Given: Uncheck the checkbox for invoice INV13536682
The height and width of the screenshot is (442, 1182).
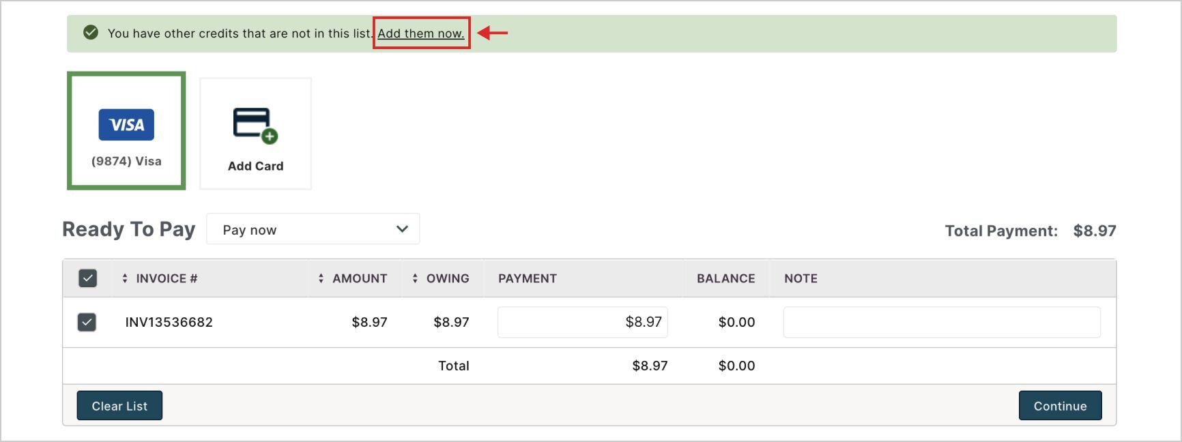Looking at the screenshot, I should (87, 322).
